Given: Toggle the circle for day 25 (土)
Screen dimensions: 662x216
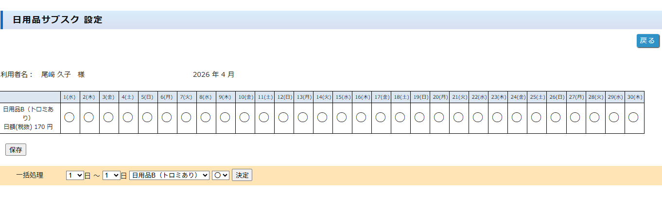Looking at the screenshot, I should 536,117.
